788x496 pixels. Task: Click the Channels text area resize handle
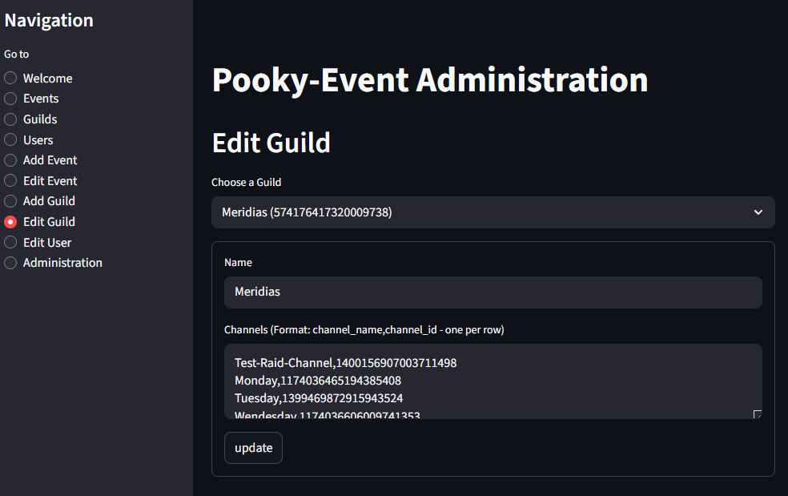[x=758, y=414]
